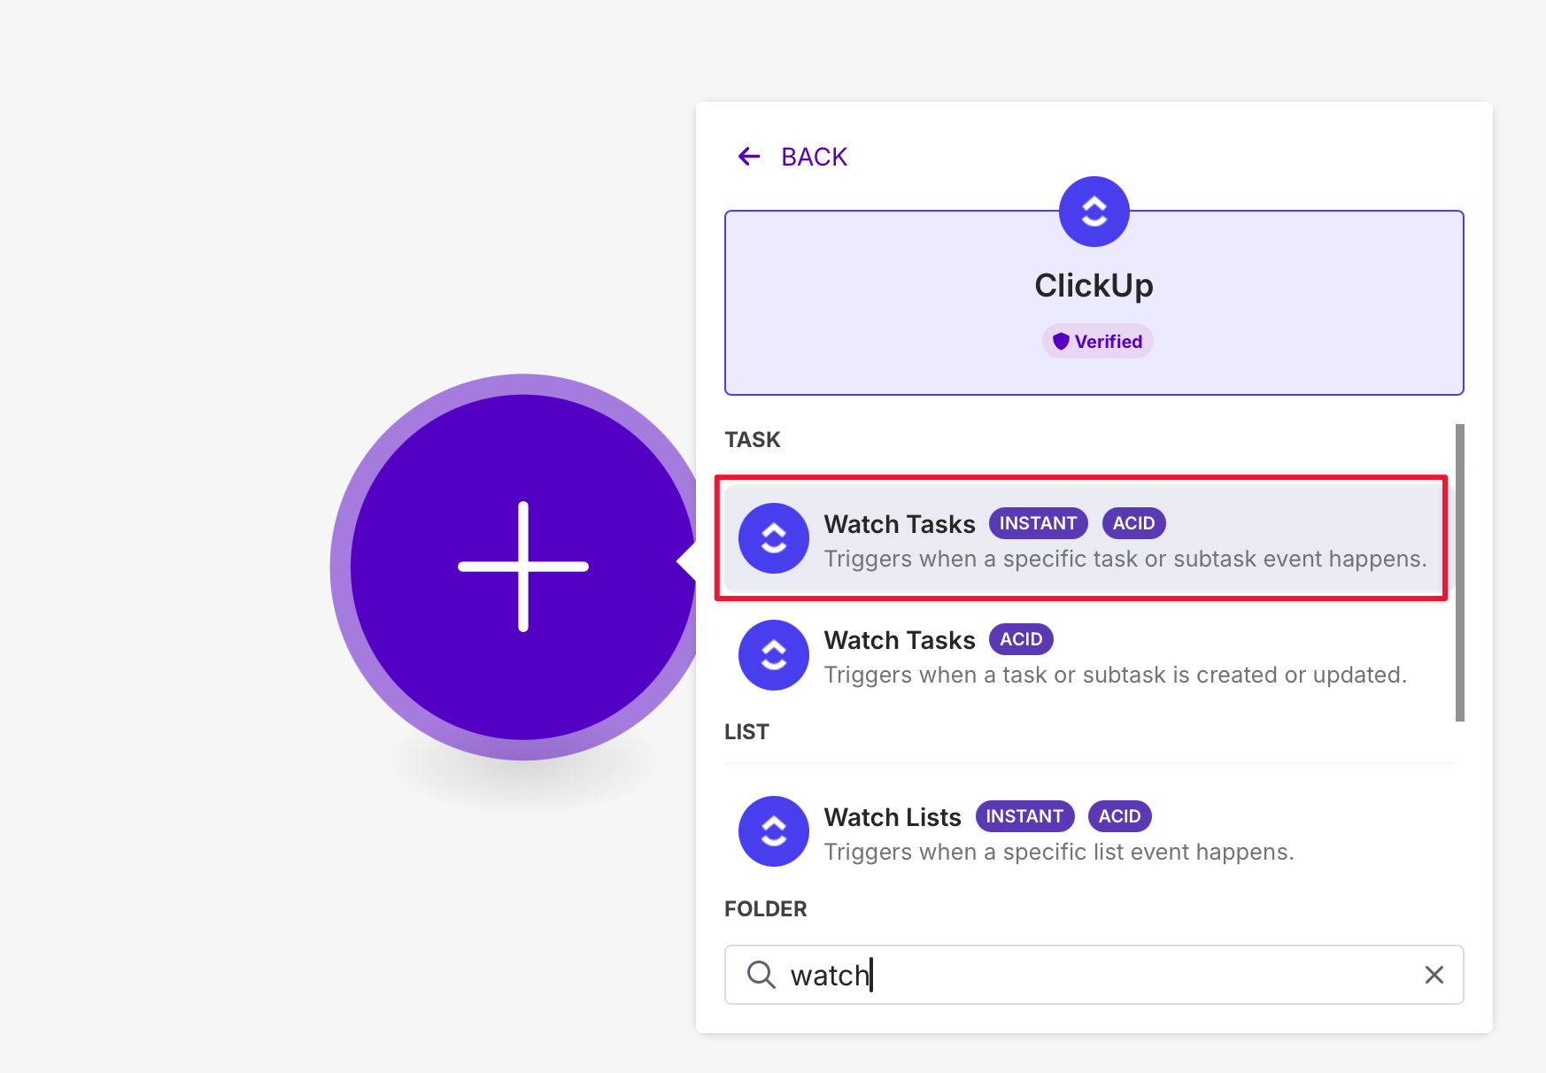Click the Watch Lists module icon

coord(774,831)
